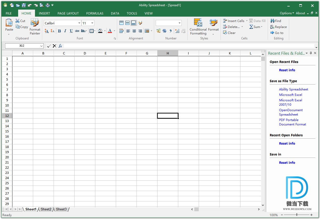The width and height of the screenshot is (320, 219).
Task: Toggle italic formatting
Action: point(65,31)
